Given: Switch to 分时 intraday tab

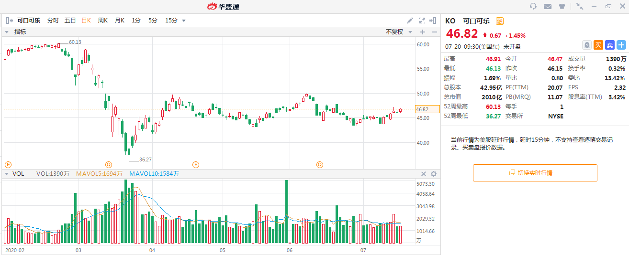Looking at the screenshot, I should (53, 21).
